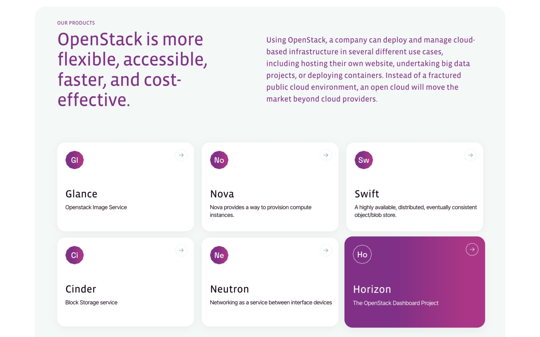The height and width of the screenshot is (337, 540).
Task: Open Nova via its arrow icon
Action: (326, 155)
